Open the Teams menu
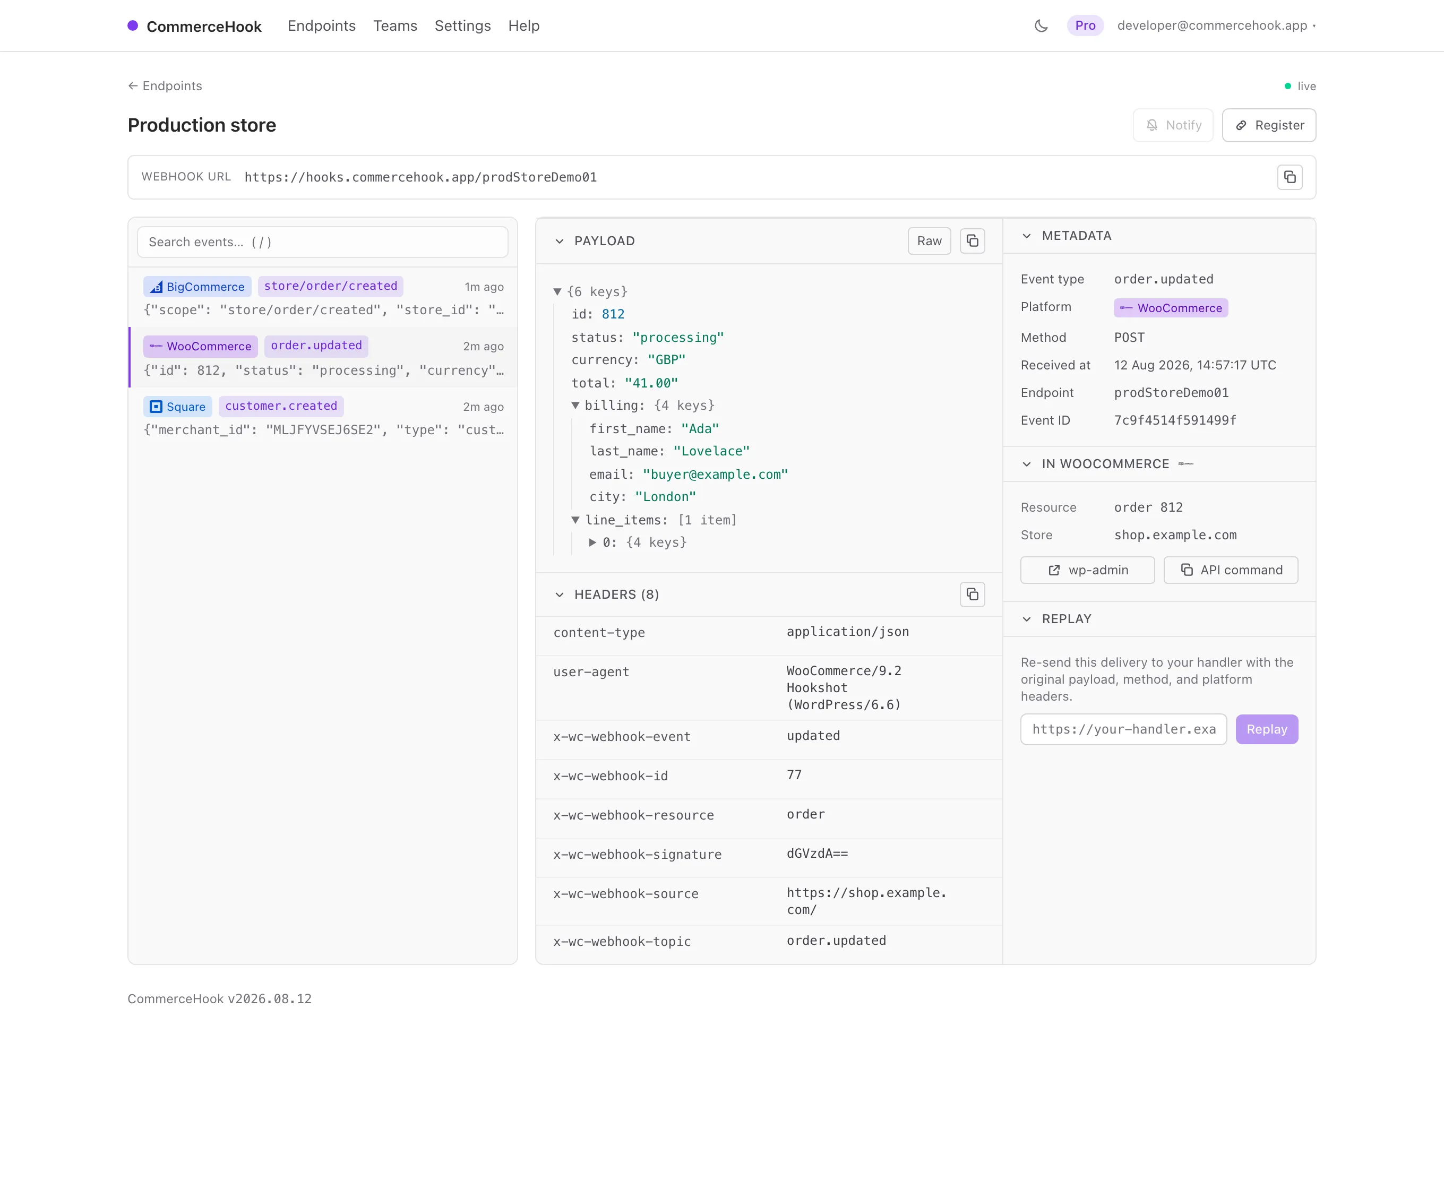The height and width of the screenshot is (1189, 1444). pyautogui.click(x=394, y=26)
